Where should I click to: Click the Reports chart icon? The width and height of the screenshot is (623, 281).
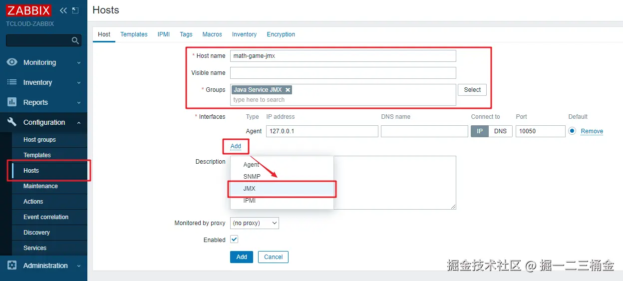point(12,102)
